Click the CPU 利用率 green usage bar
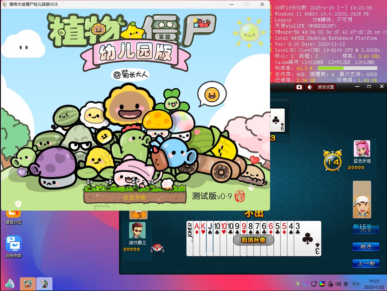The image size is (387, 291). click(348, 68)
